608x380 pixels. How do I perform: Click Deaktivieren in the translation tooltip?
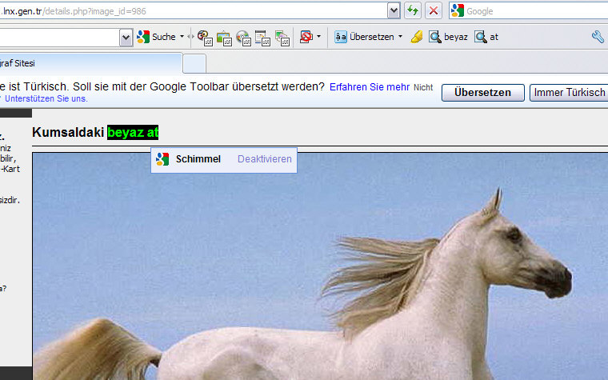(x=264, y=159)
